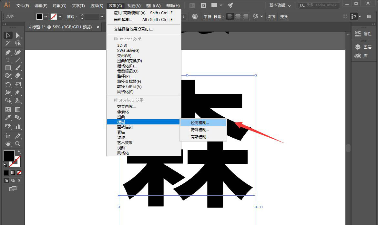The image size is (378, 225).
Task: Select the Lasso tool
Action: (18, 43)
